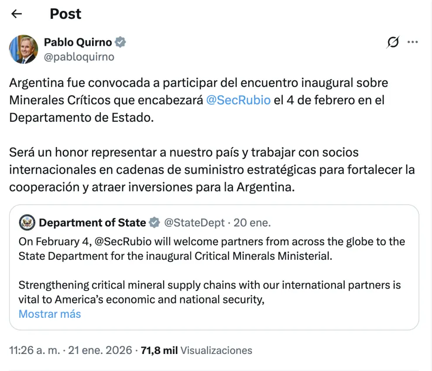This screenshot has width=432, height=371.
Task: Open the @StateDept handle
Action: tap(194, 223)
